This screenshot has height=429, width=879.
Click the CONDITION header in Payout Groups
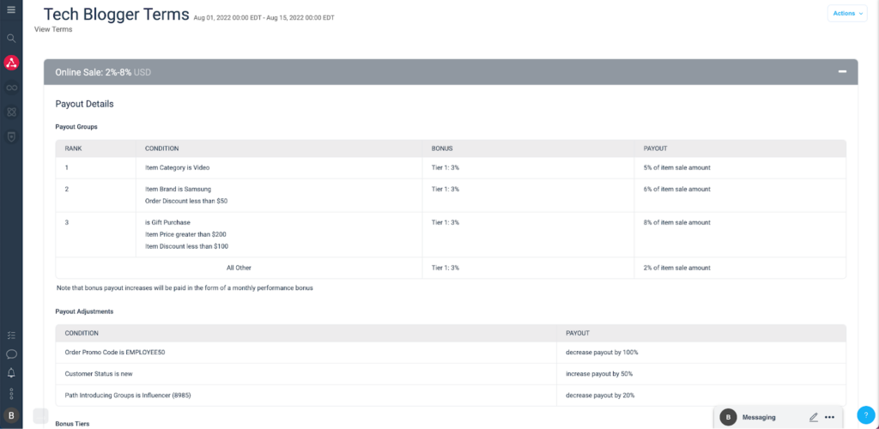161,148
